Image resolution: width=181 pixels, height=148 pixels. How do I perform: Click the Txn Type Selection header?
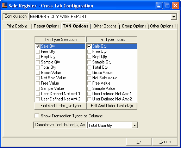click(x=60, y=39)
